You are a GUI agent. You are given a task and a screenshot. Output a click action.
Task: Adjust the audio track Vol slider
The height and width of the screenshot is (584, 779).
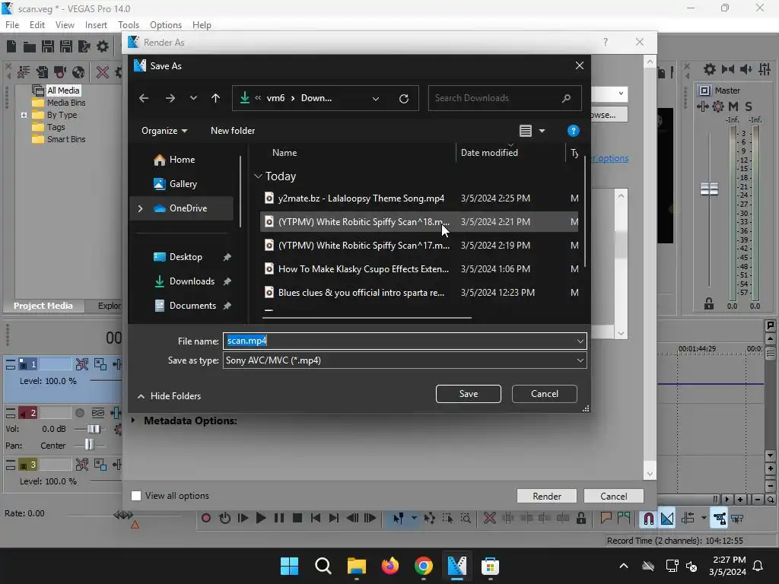94,429
